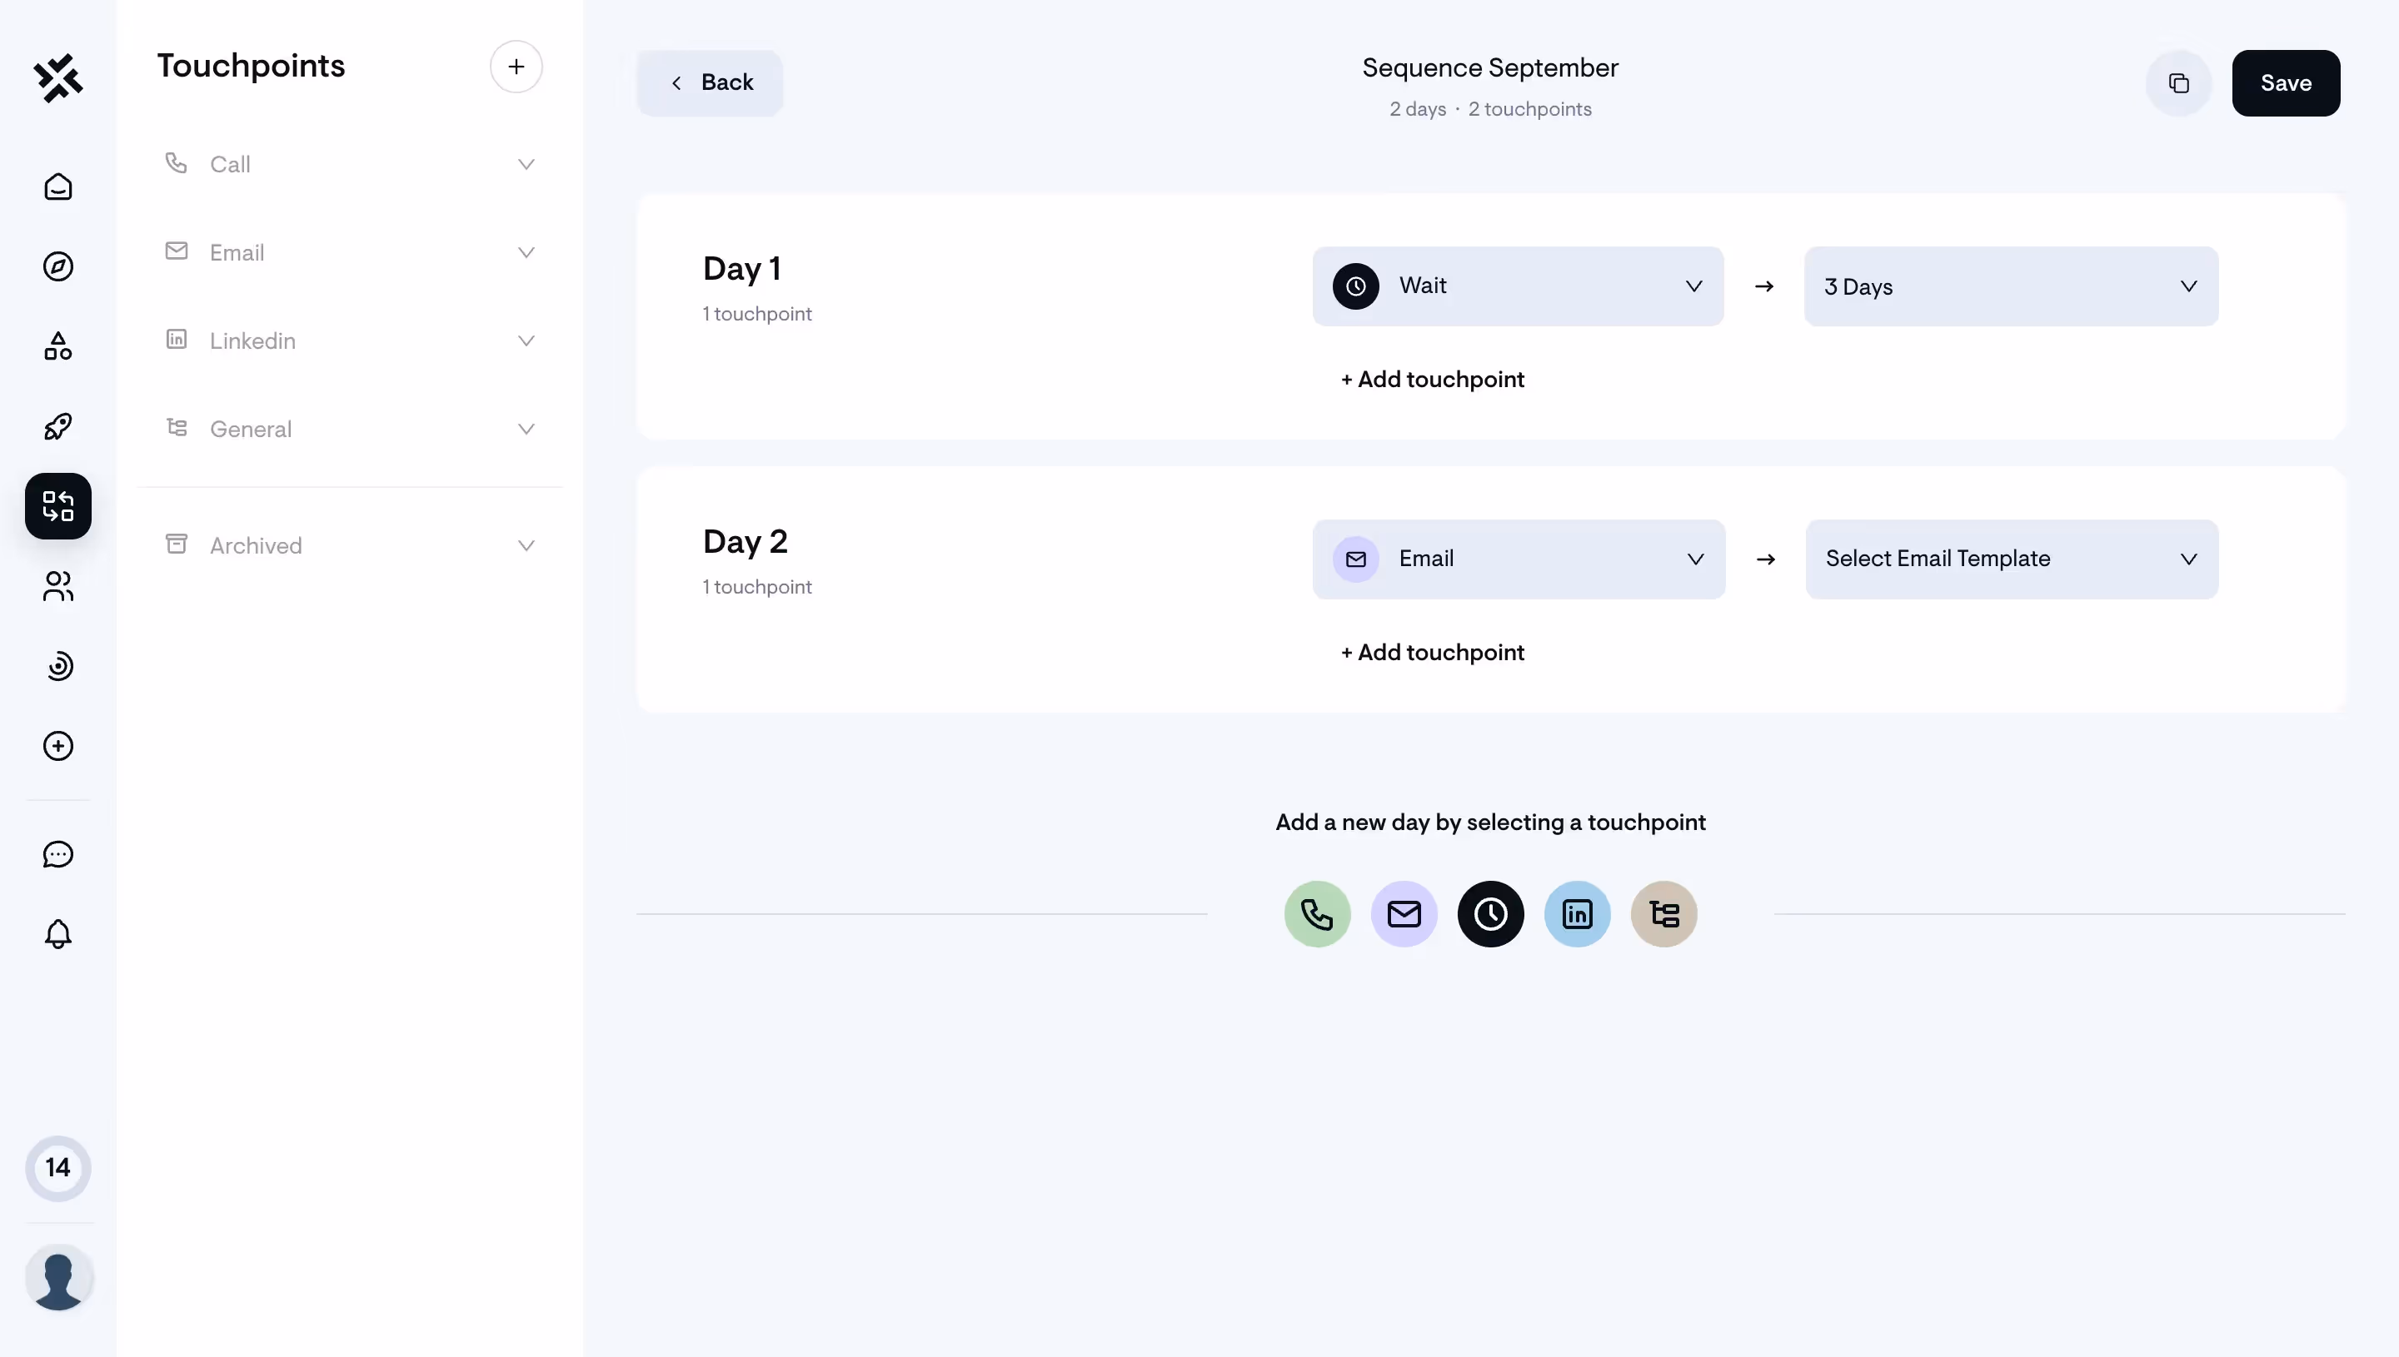
Task: Open the rocket launch icon in sidebar
Action: [x=57, y=426]
